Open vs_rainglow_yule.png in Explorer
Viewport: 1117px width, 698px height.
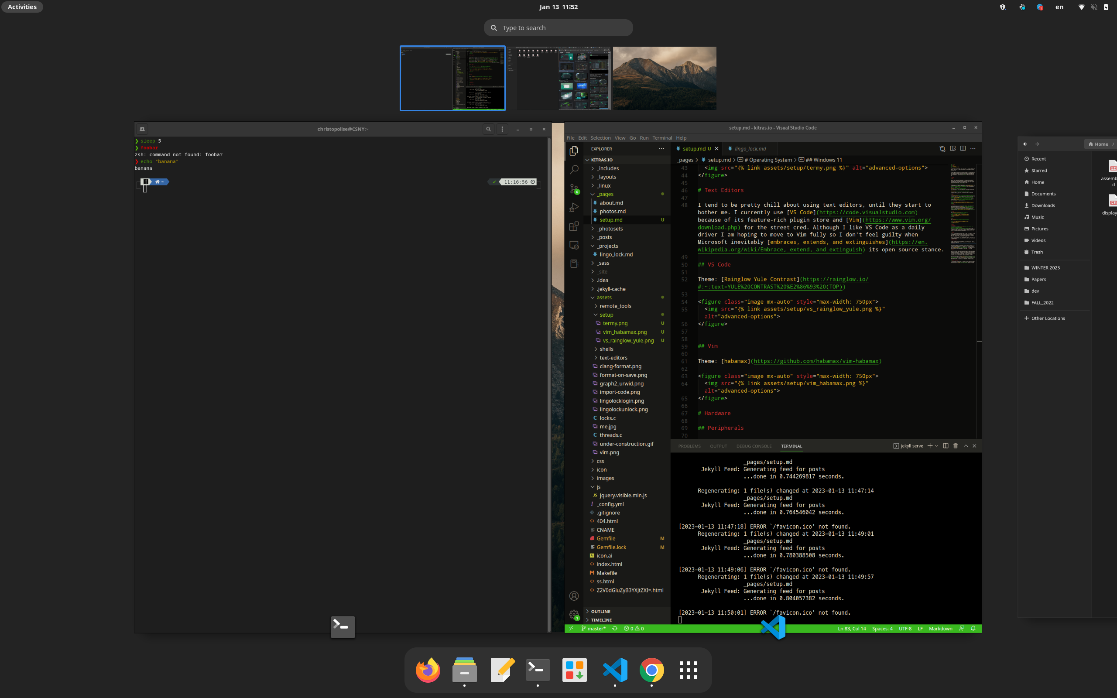tap(628, 341)
